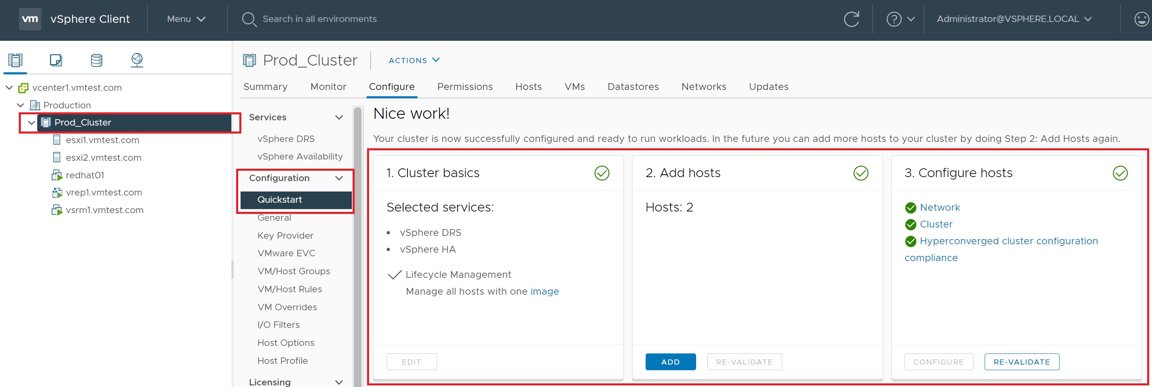Open the Storage inventory view icon

click(96, 60)
